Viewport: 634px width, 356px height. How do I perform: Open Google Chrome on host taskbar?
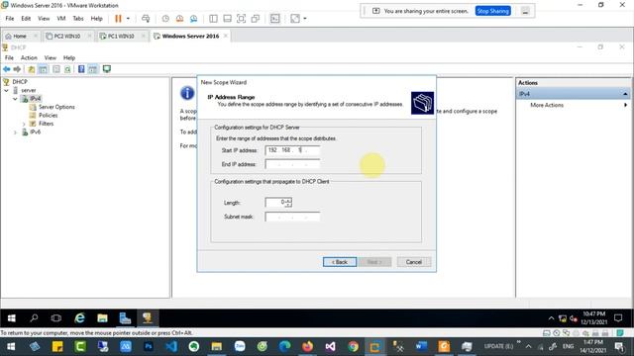353,346
